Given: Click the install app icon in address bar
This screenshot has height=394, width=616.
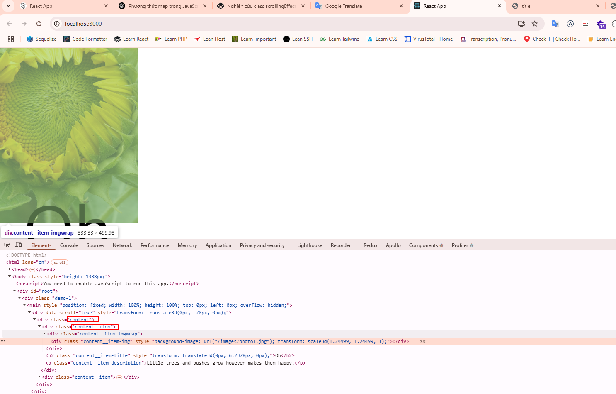Looking at the screenshot, I should tap(521, 24).
